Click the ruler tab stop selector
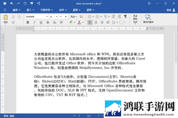 point(2,28)
